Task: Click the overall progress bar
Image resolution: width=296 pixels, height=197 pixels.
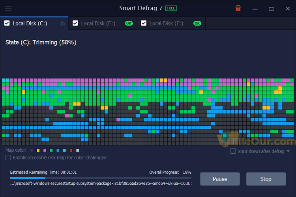Action: coord(101,178)
